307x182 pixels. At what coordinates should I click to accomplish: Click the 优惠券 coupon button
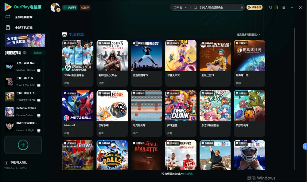tap(85, 8)
